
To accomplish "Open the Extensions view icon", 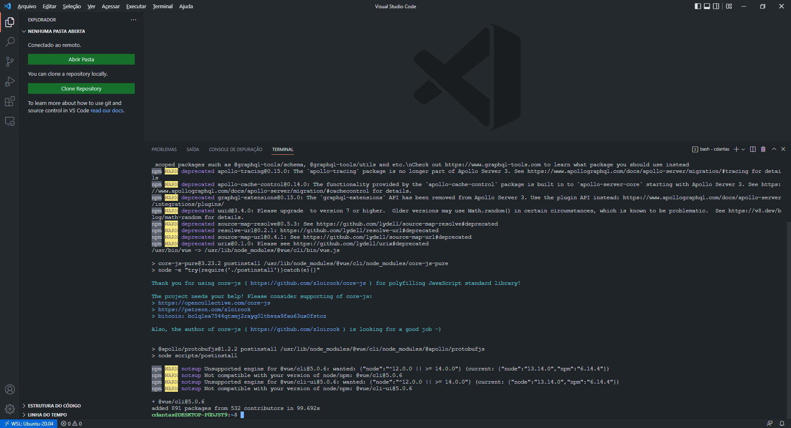I will click(10, 101).
